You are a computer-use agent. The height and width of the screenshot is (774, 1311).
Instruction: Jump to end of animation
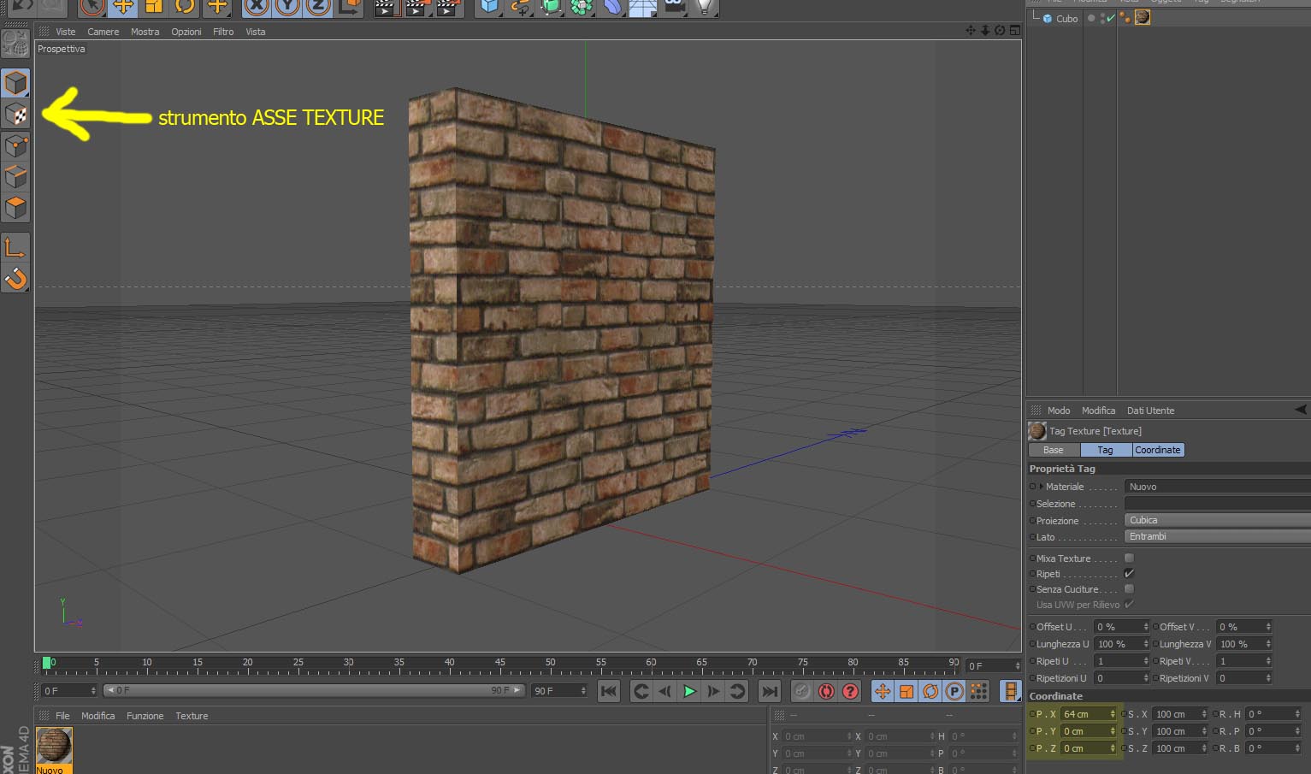(x=770, y=691)
